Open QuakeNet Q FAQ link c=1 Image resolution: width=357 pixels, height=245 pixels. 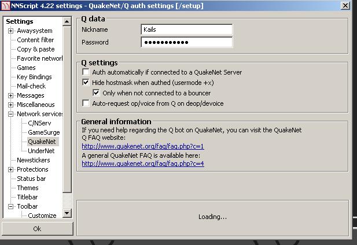143,146
